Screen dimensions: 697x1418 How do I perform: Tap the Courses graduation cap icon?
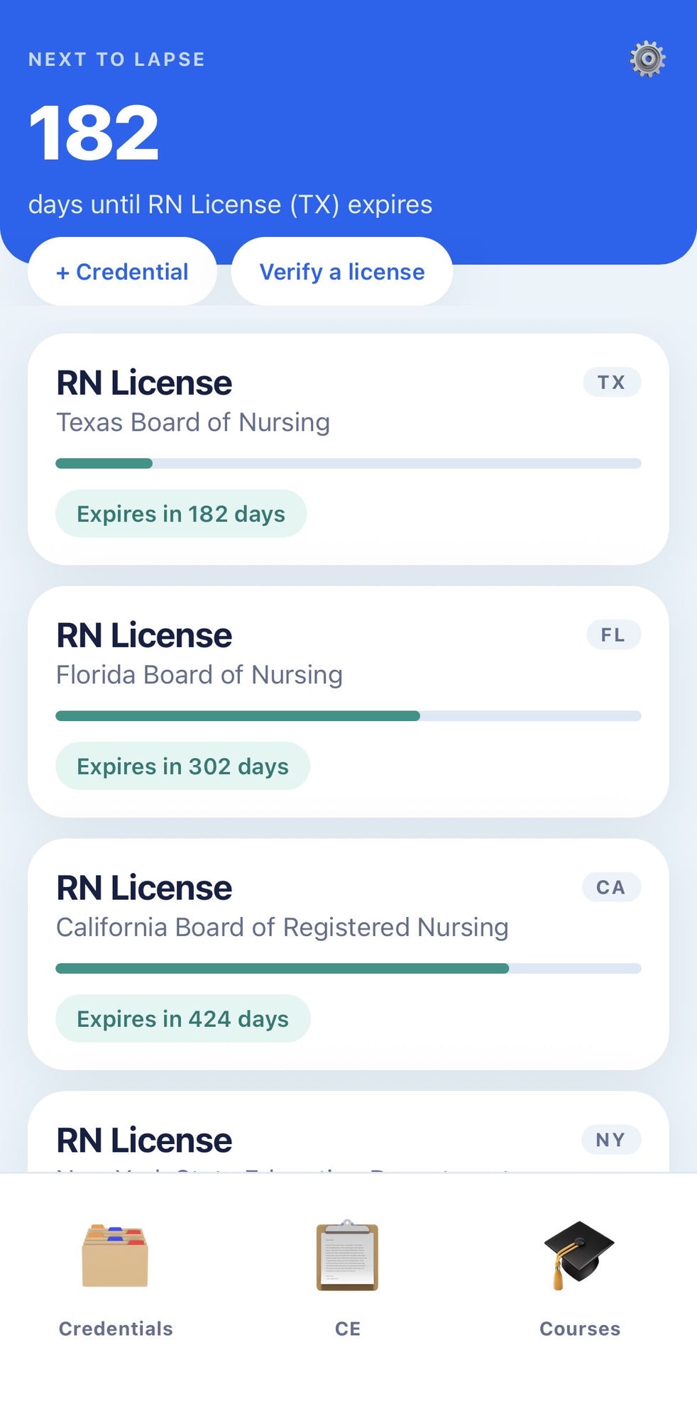pos(579,1255)
